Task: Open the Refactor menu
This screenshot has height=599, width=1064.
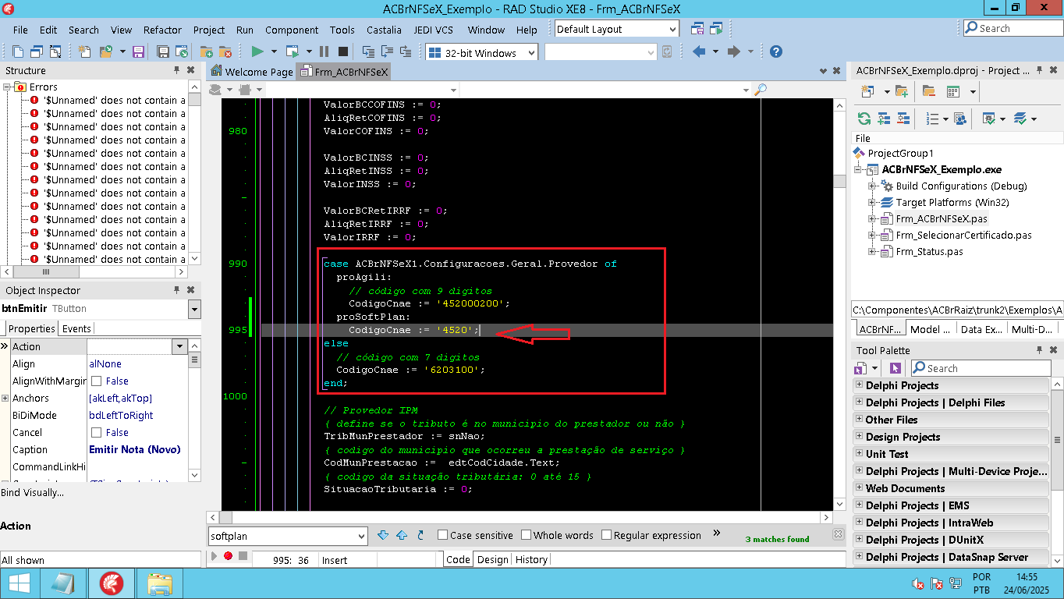Action: [162, 30]
